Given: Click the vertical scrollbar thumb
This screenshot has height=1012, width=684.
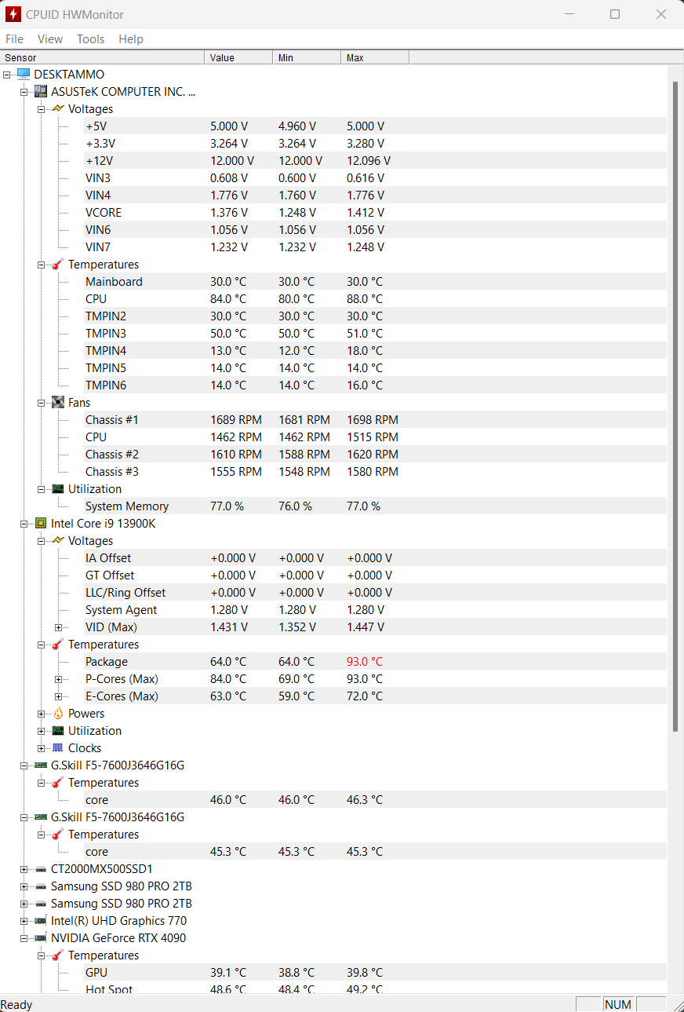Looking at the screenshot, I should click(675, 406).
